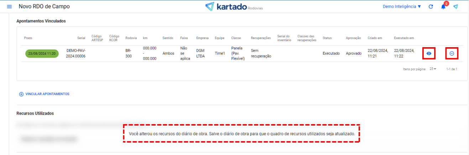469x155 pixels.
Task: Sort by the Serial column header
Action: coord(81,38)
